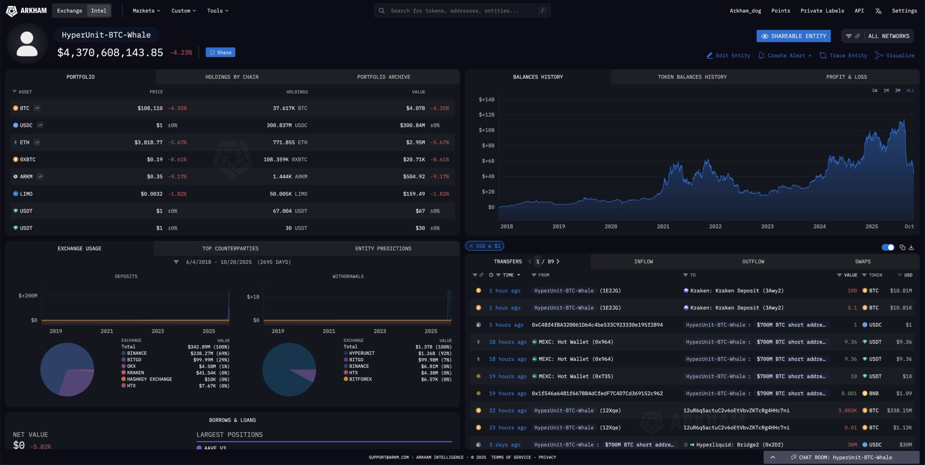Switch to Holdings By Chain tab
The width and height of the screenshot is (925, 465).
tap(232, 77)
